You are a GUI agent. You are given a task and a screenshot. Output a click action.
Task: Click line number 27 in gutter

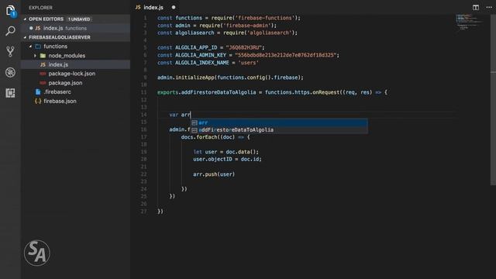click(143, 212)
